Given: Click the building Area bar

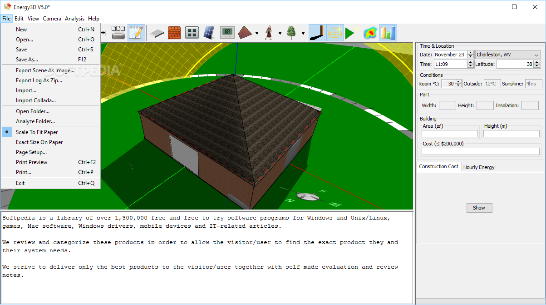Looking at the screenshot, I should 450,134.
